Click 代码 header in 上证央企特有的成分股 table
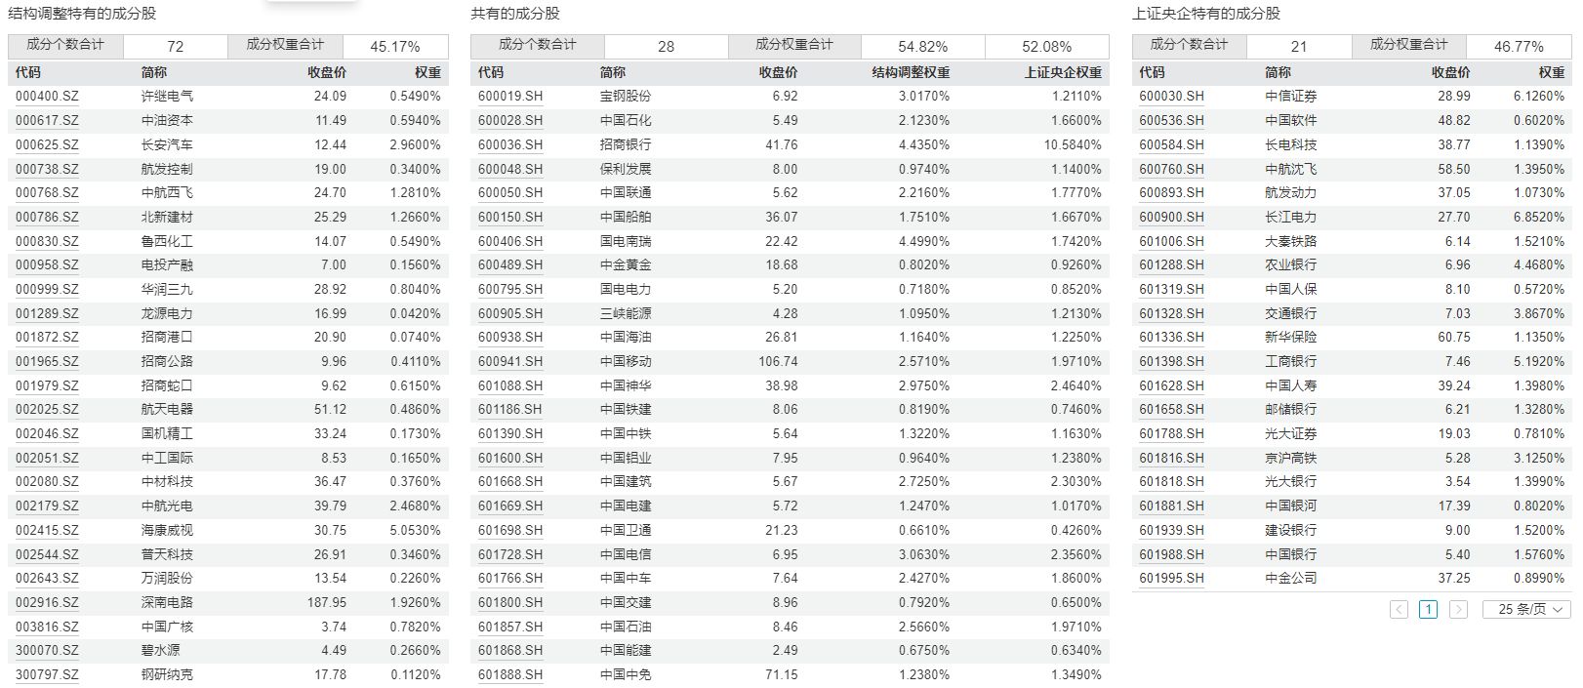Image resolution: width=1583 pixels, height=688 pixels. point(1153,72)
